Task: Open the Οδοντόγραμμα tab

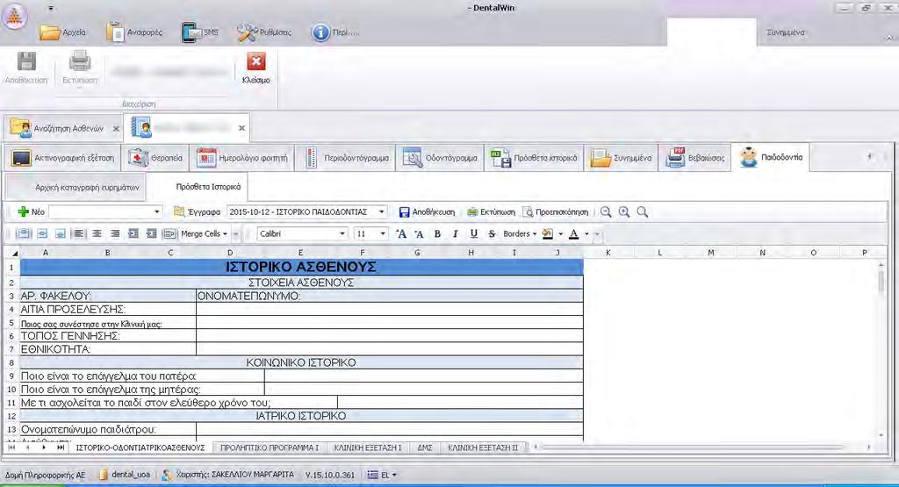Action: tap(440, 158)
